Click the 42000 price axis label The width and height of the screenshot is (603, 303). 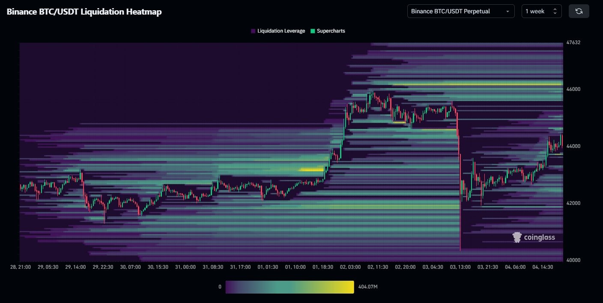pyautogui.click(x=573, y=203)
